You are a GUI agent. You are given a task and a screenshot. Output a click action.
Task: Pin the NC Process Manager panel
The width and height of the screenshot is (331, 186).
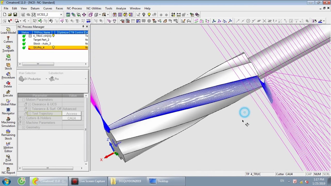[83, 27]
